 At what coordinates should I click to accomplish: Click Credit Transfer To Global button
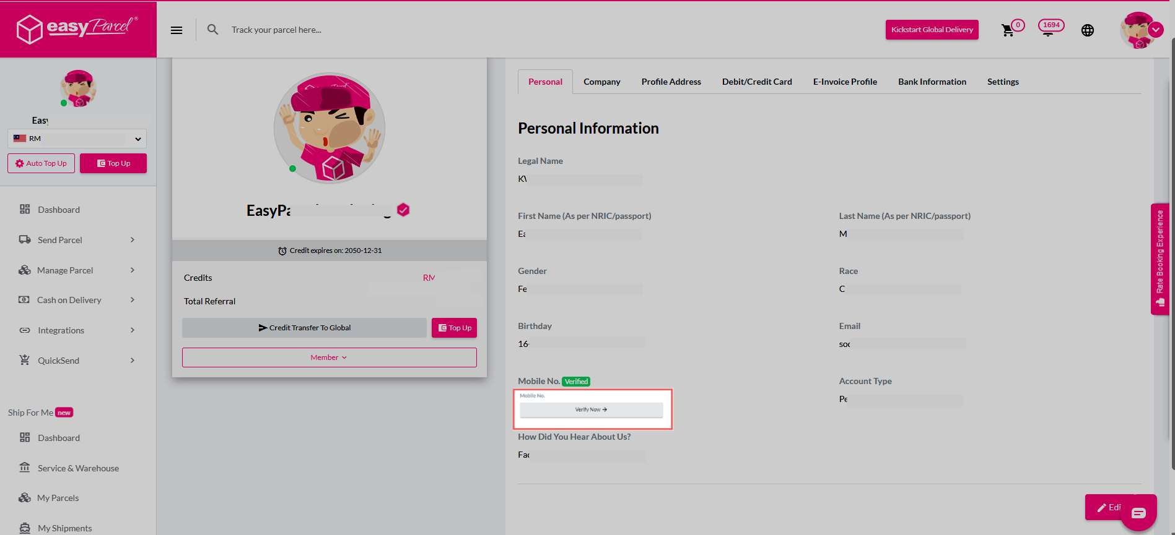click(x=304, y=328)
